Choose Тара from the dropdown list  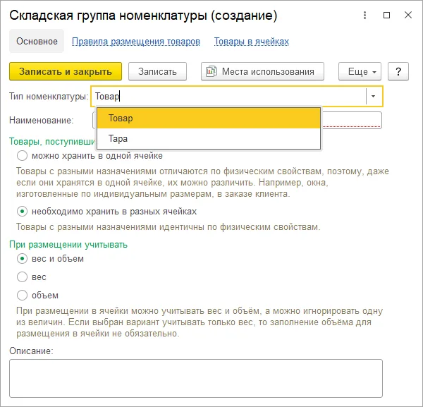(x=209, y=139)
